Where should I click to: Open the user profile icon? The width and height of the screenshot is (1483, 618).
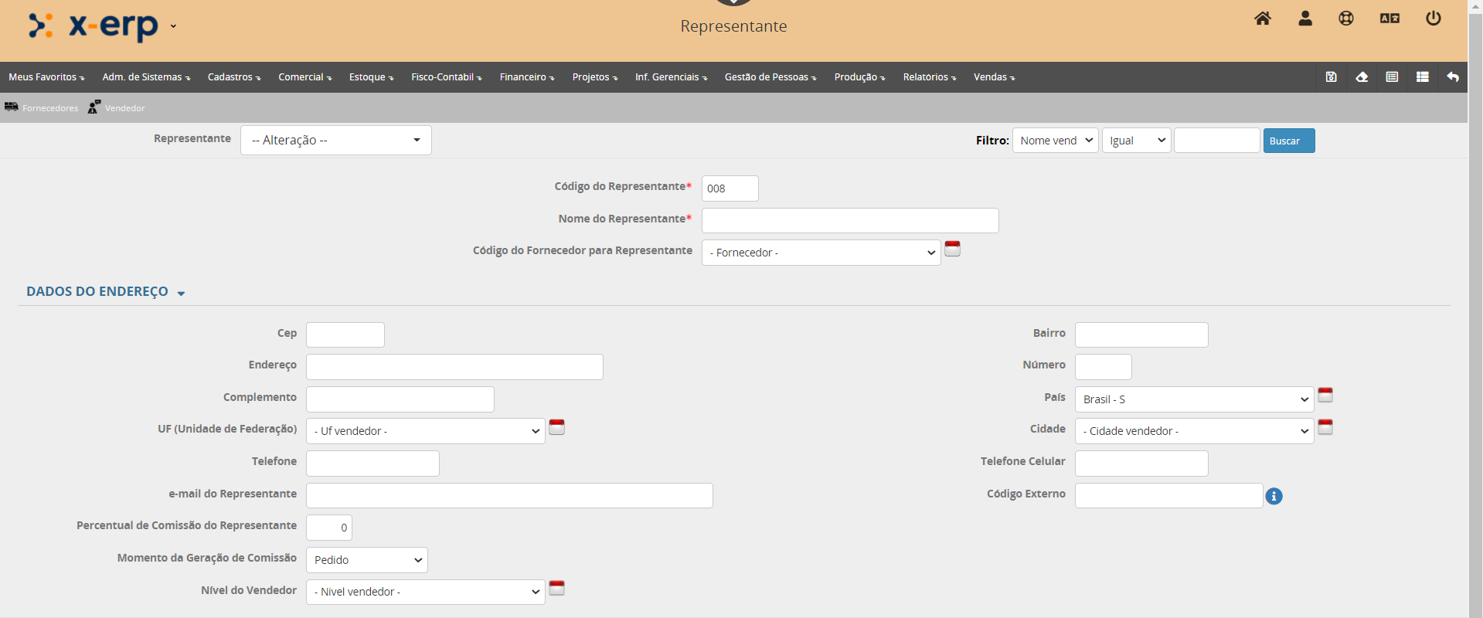coord(1305,19)
